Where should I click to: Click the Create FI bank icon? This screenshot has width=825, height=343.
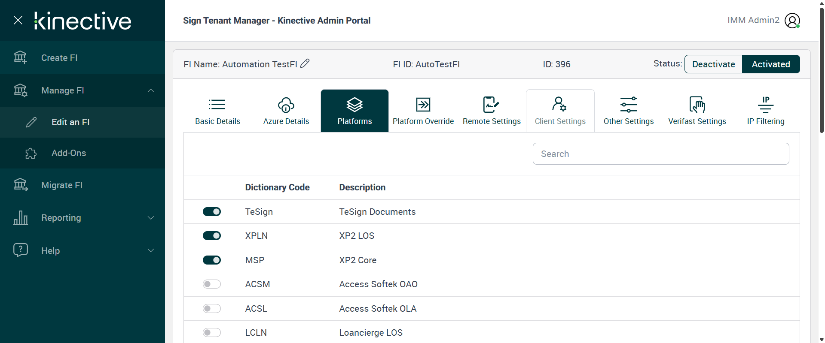[20, 57]
